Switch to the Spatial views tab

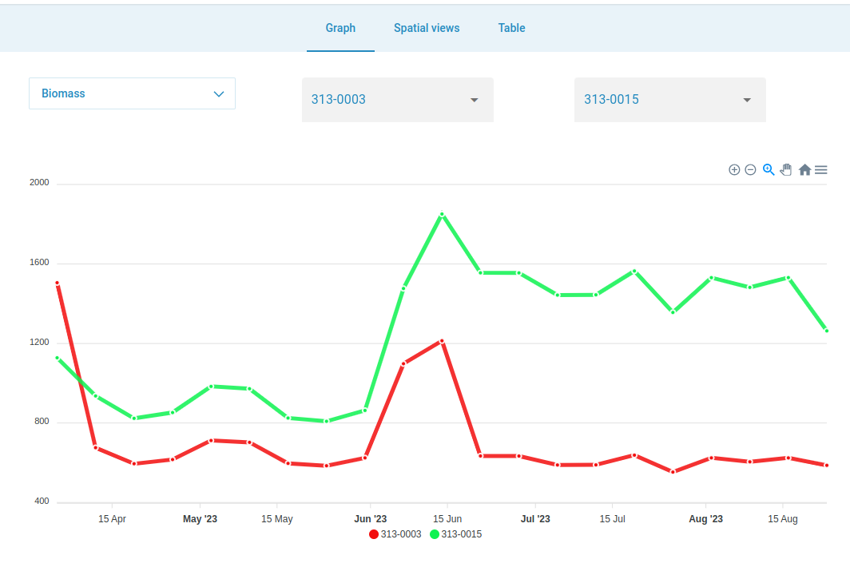427,28
